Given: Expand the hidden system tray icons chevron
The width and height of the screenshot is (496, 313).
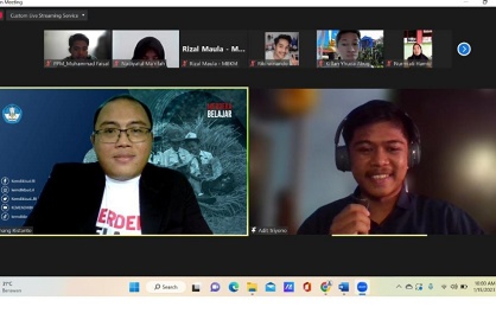Looking at the screenshot, I should click(399, 287).
